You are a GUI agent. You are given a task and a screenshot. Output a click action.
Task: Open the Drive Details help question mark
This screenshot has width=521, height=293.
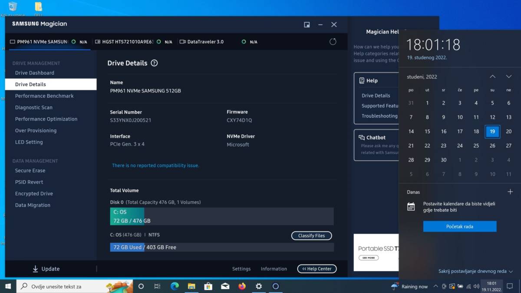click(x=154, y=63)
